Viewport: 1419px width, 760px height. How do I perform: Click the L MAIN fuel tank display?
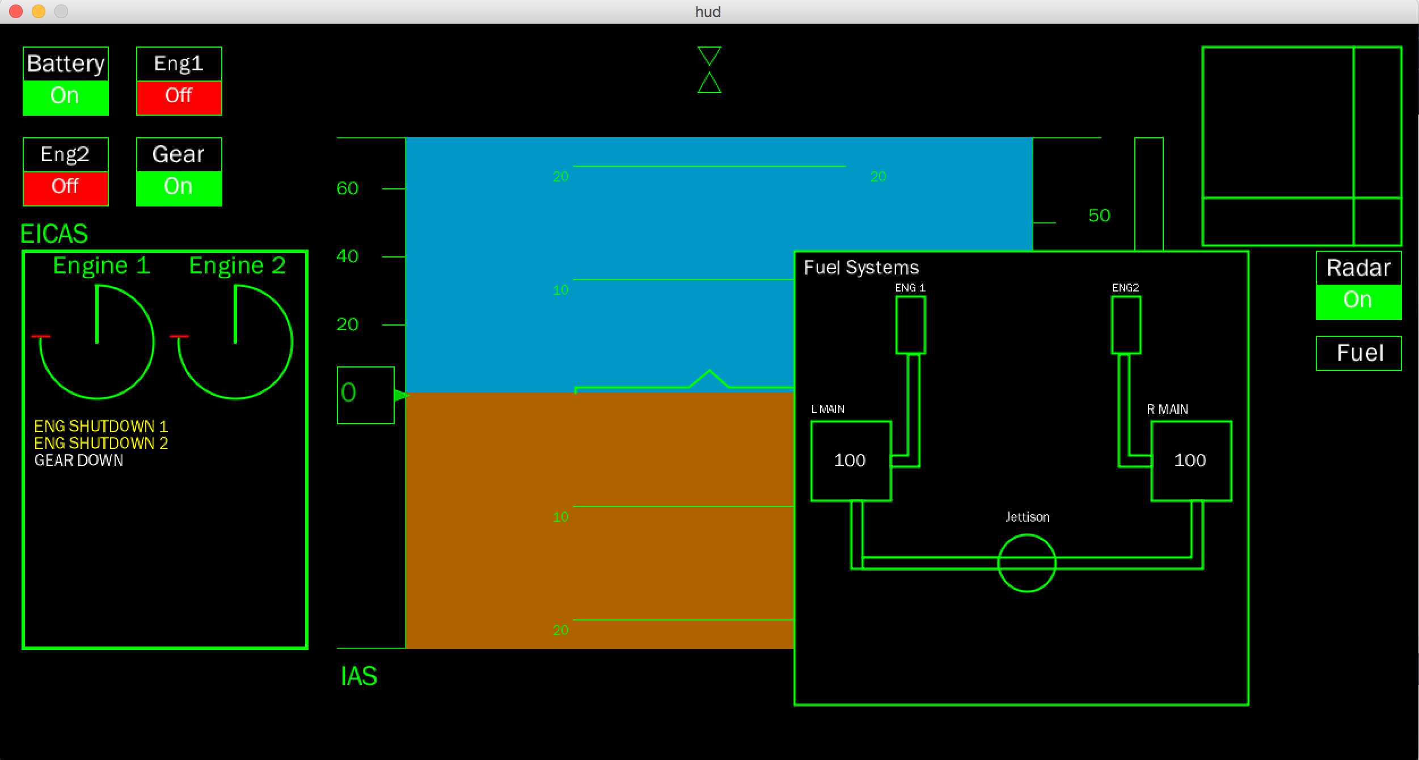(850, 460)
